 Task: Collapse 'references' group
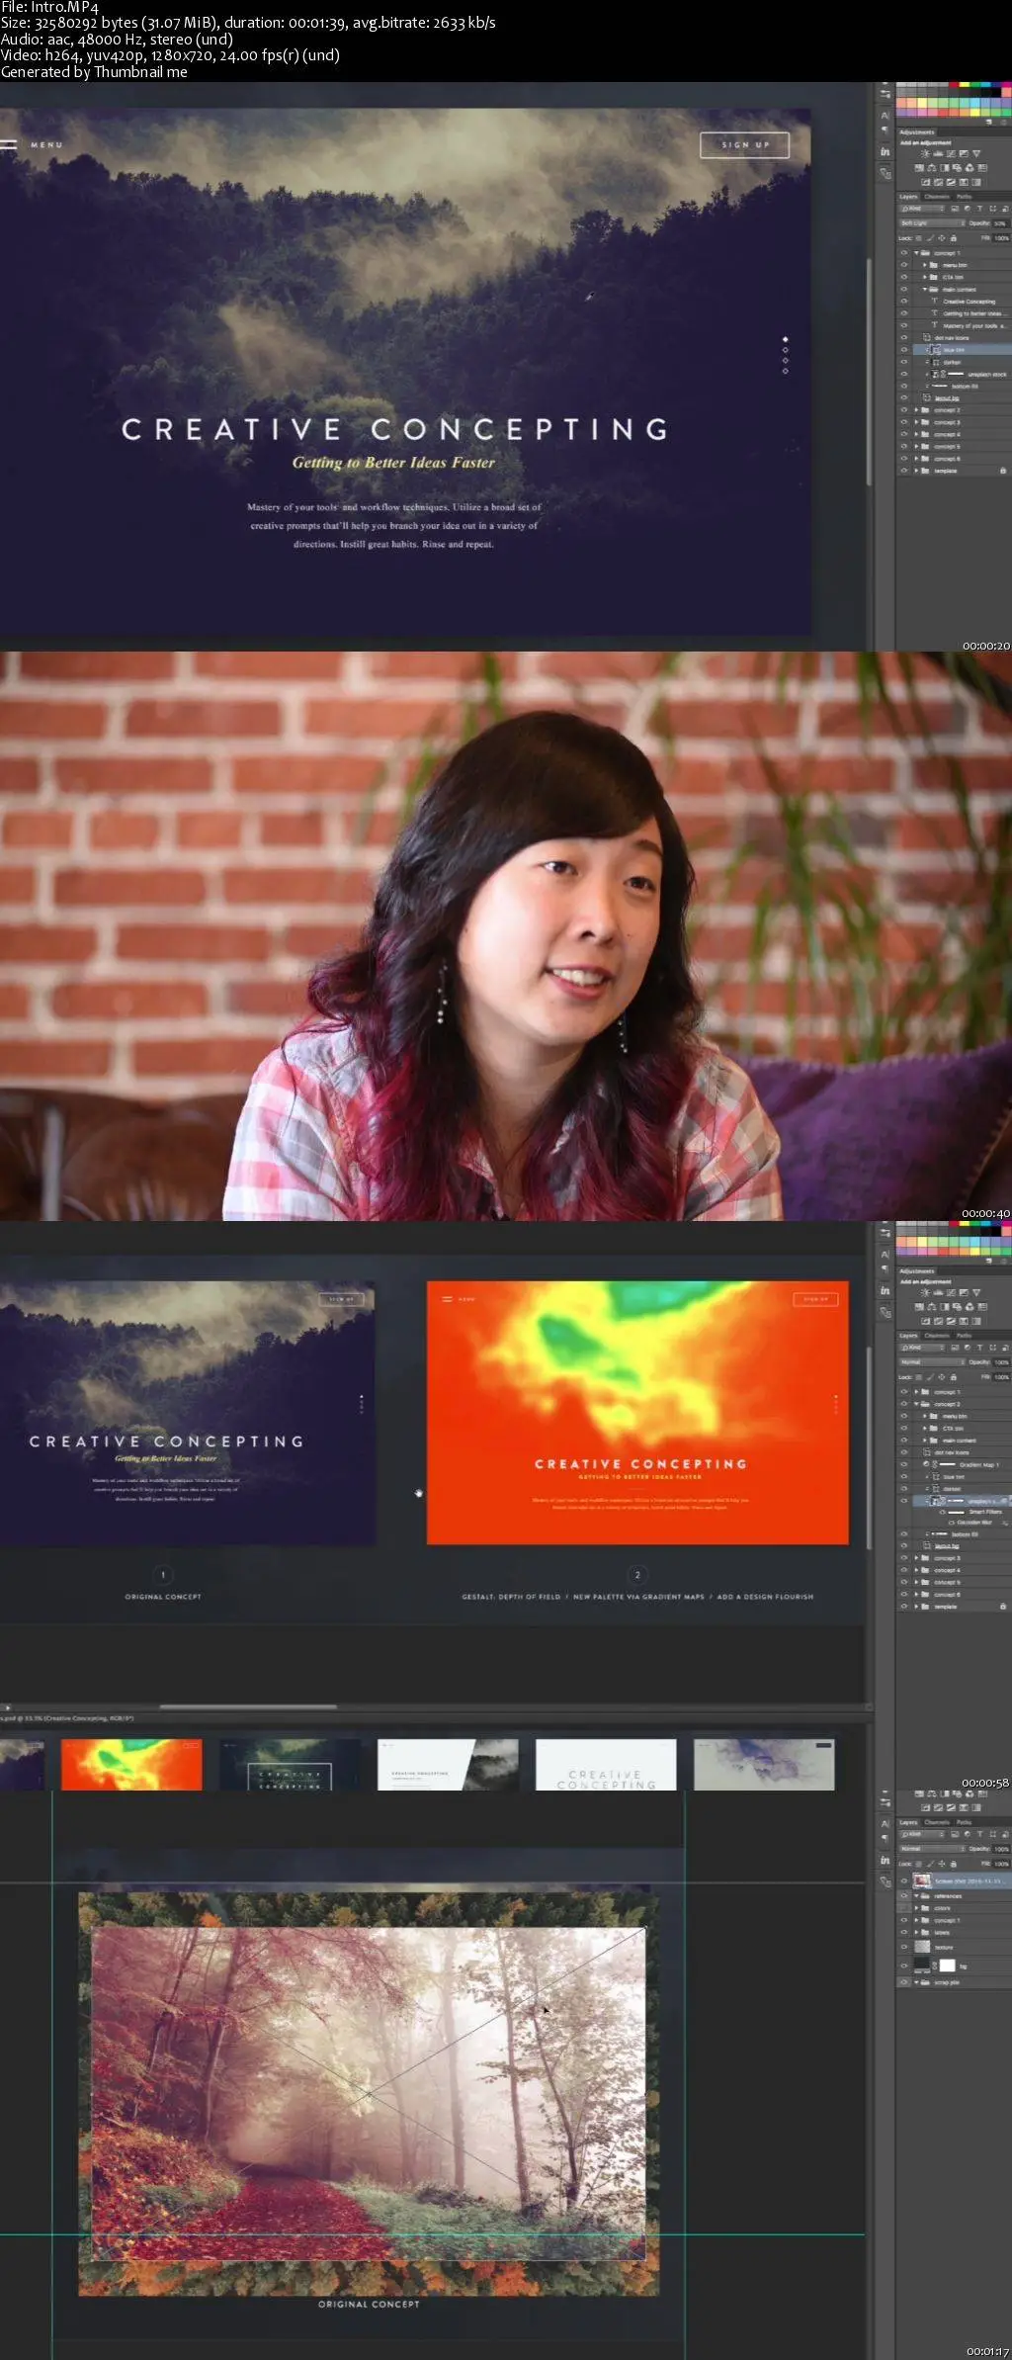point(916,1896)
